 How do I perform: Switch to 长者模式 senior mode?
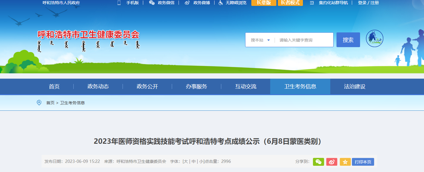290,3
